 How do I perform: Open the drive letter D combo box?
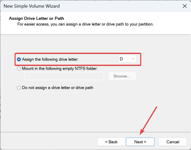(x=127, y=59)
